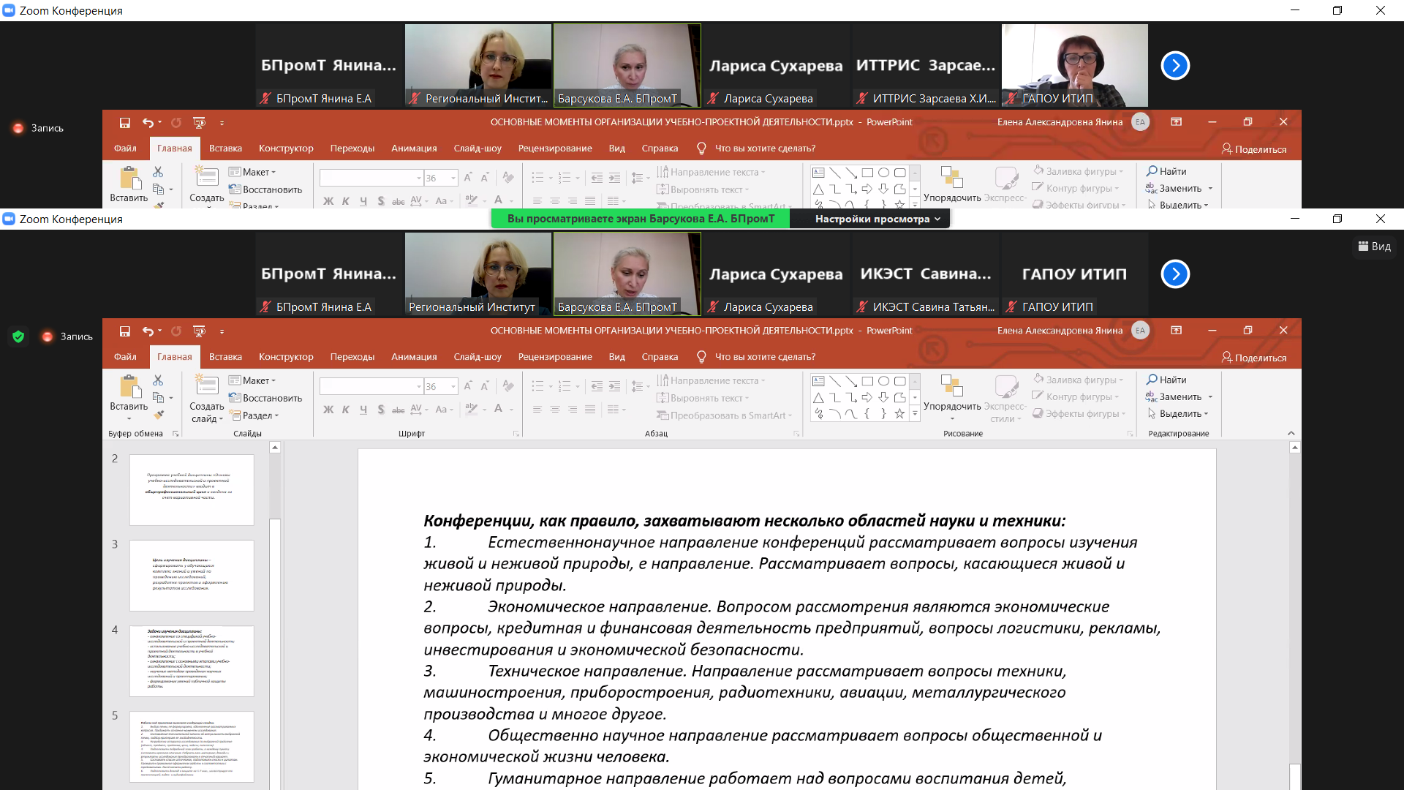This screenshot has width=1404, height=790.
Task: Click the ribbon display options icon in the lower PowerPoint title bar
Action: (1176, 331)
